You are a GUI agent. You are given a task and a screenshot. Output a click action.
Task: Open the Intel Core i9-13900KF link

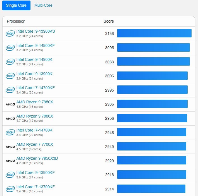(x=36, y=173)
